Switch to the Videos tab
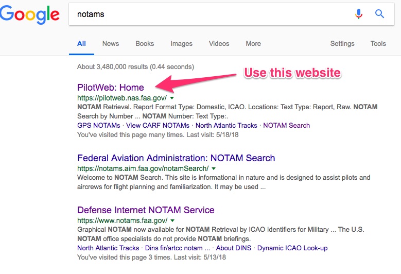Screen dimensions: 401x274 pos(219,43)
